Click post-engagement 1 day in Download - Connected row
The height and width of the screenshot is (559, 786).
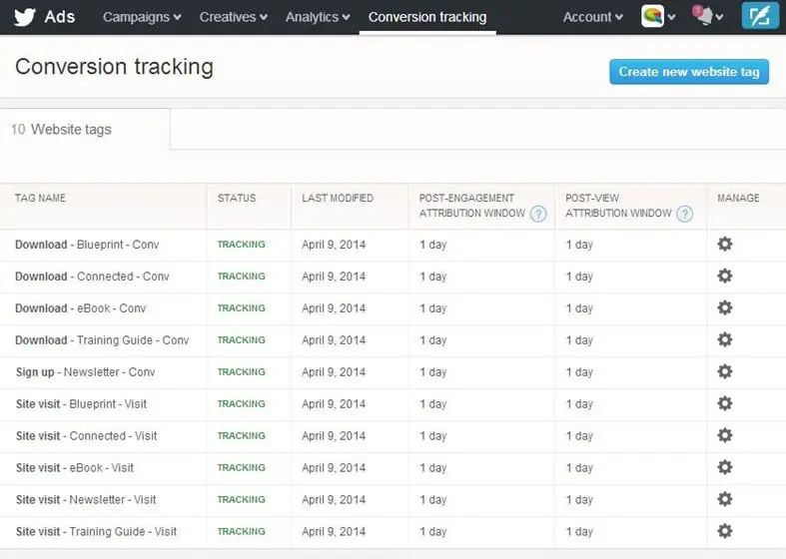point(433,277)
